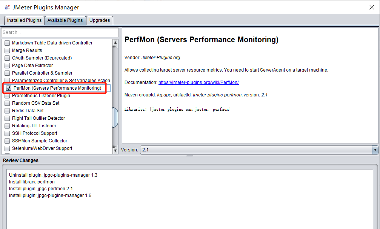Viewport: 380px width, 229px height.
Task: Tick the OAuth Sampler (Deprecated) checkbox
Action: pyautogui.click(x=7, y=58)
